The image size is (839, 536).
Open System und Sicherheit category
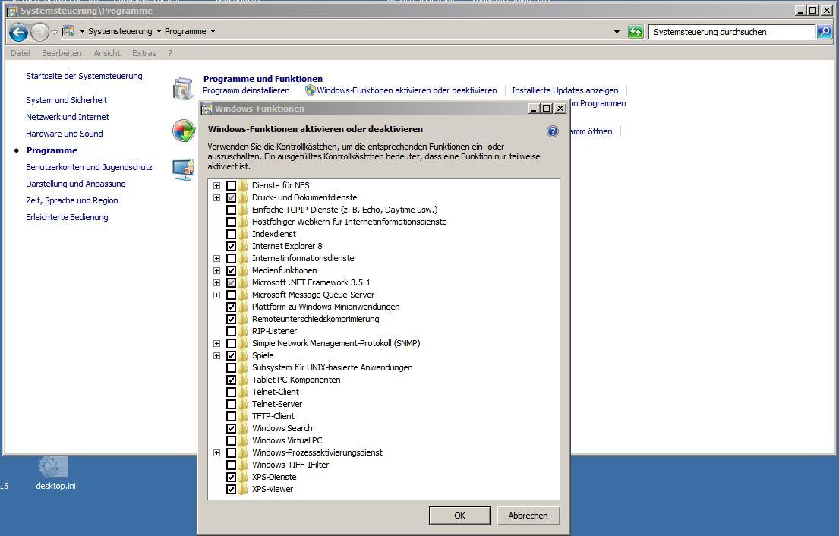pos(66,100)
